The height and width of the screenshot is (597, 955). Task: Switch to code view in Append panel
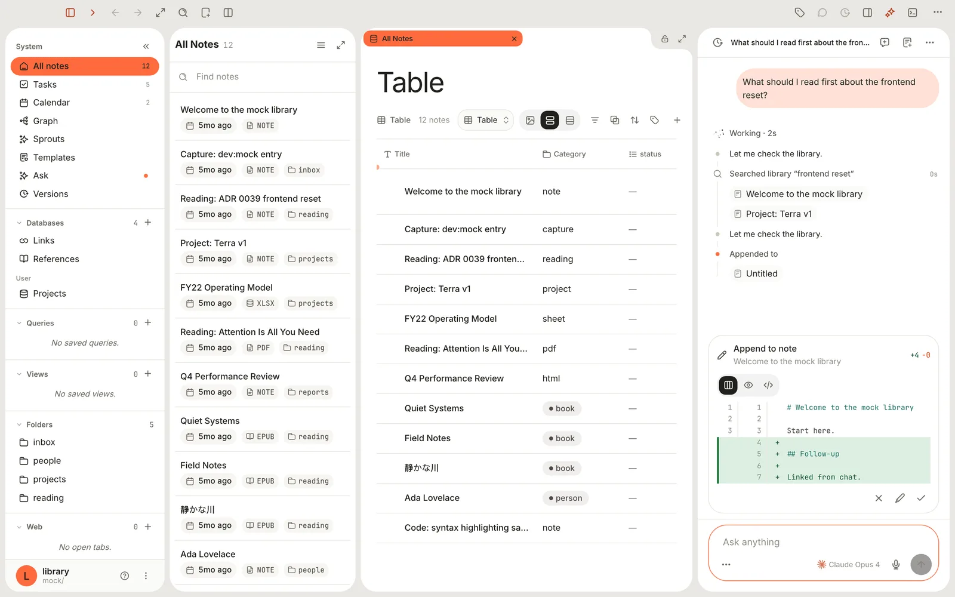point(768,385)
